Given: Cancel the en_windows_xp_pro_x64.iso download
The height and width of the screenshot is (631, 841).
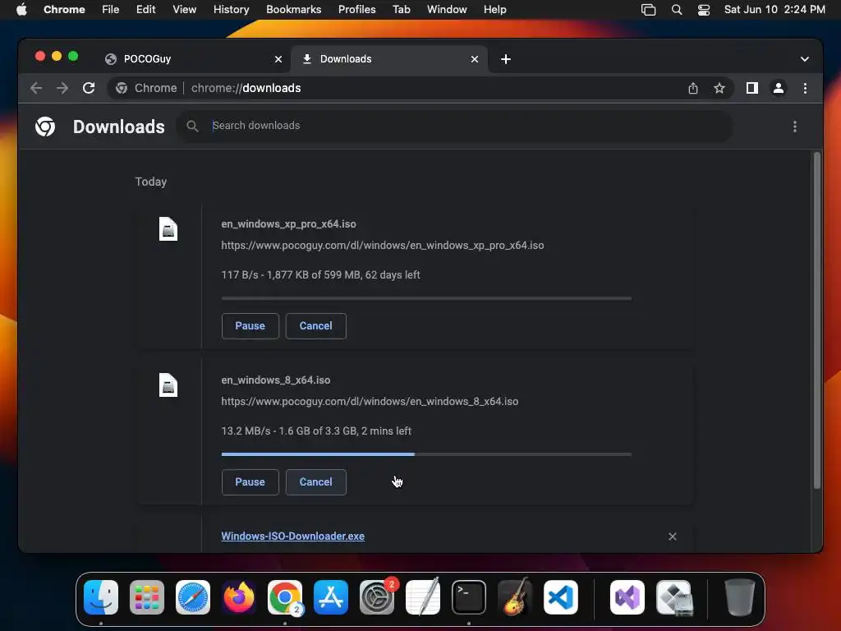Looking at the screenshot, I should click(x=316, y=325).
